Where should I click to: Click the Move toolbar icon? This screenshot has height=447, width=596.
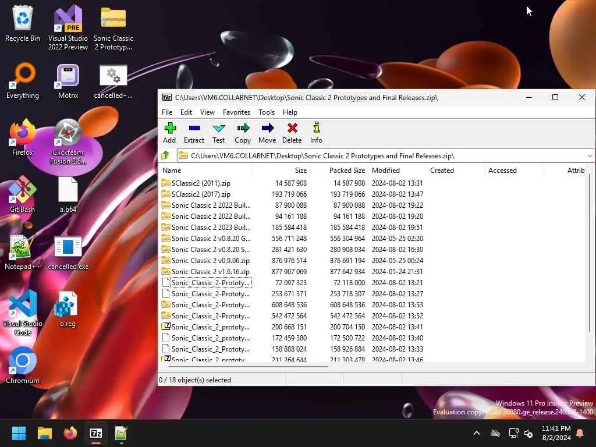click(267, 133)
